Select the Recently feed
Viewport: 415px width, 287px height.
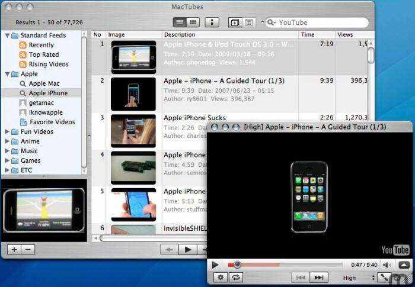click(41, 45)
